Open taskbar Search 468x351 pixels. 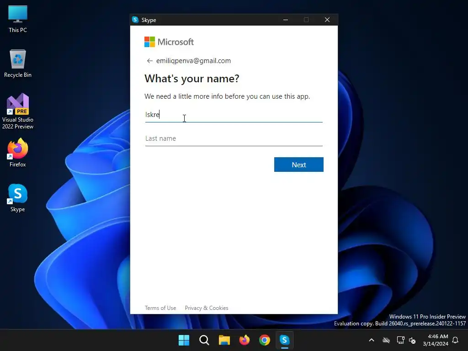(x=204, y=340)
